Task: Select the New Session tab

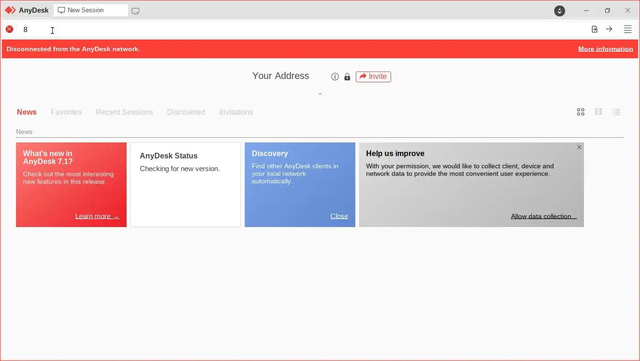Action: [91, 10]
